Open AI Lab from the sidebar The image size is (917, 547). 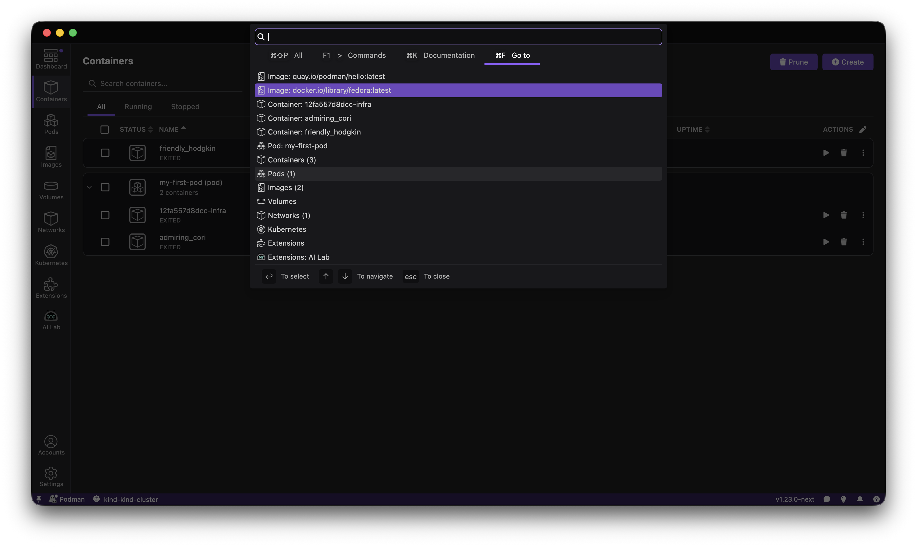pos(51,320)
